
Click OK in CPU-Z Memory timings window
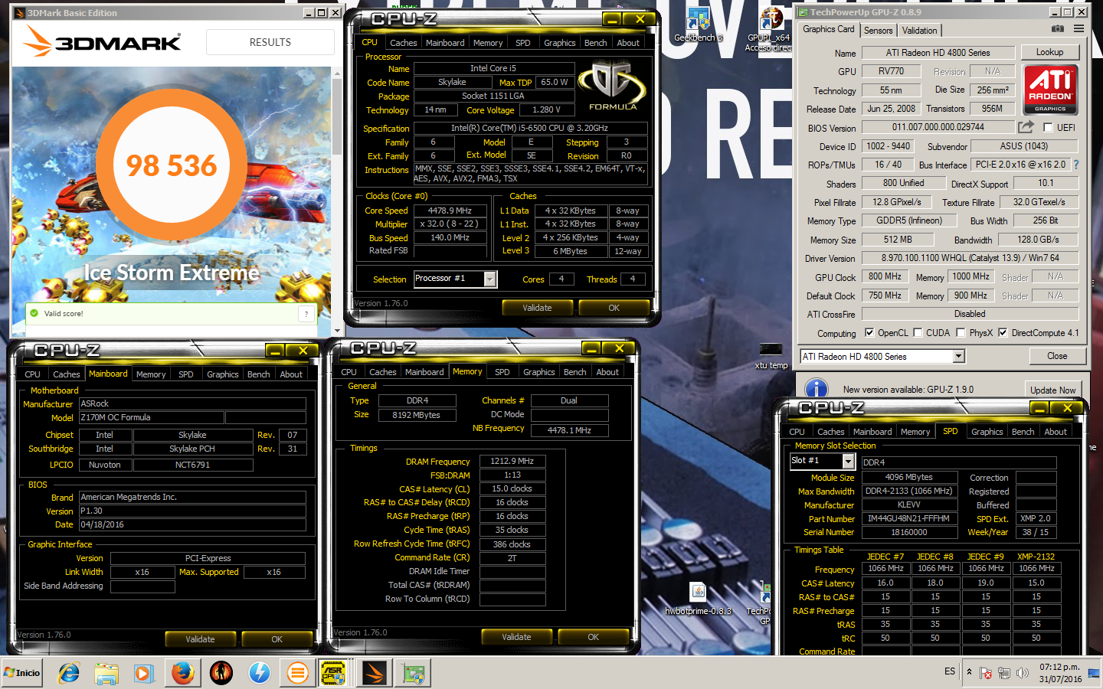(593, 637)
